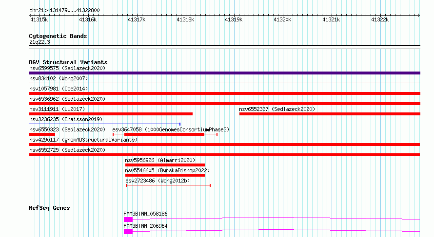
Task: Click the 41316k ruler position label
Action: [x=88, y=19]
